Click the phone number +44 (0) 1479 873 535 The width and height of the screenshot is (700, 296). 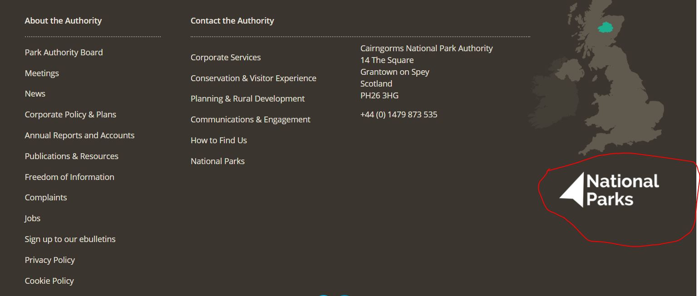399,114
